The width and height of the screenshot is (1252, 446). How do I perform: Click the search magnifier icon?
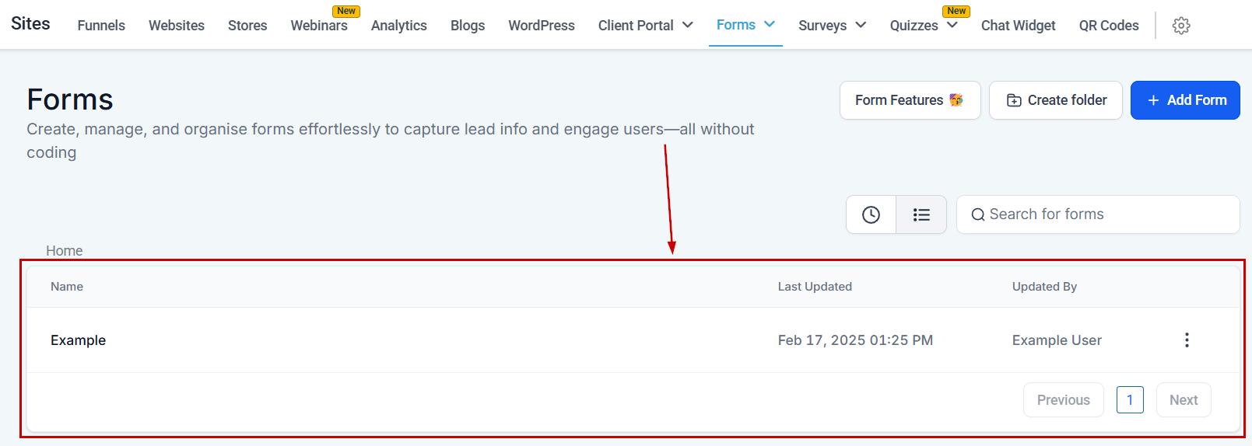click(x=977, y=214)
